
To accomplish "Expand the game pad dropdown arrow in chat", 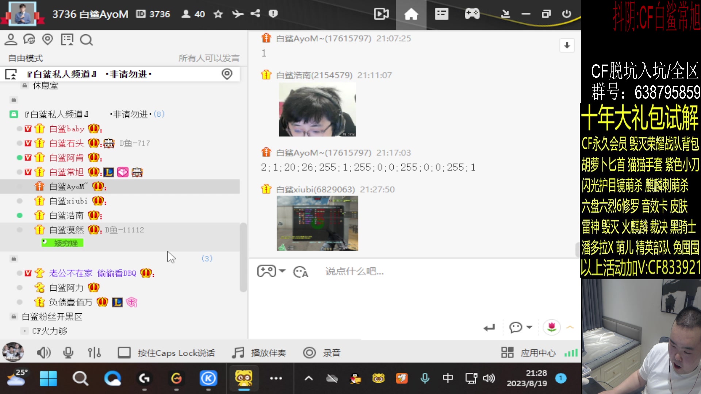I will [282, 271].
